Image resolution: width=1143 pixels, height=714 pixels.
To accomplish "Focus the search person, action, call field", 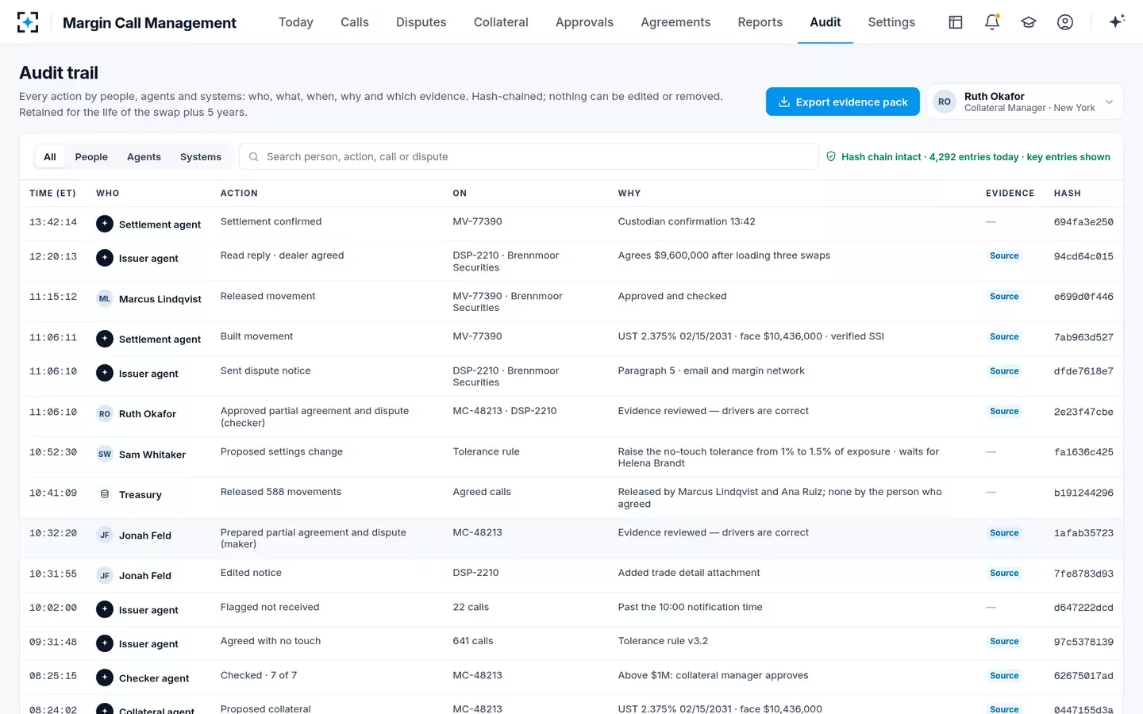I will (529, 157).
